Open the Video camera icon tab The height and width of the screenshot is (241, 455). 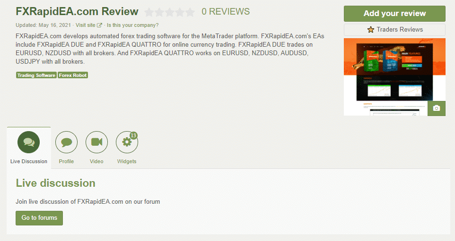click(96, 142)
